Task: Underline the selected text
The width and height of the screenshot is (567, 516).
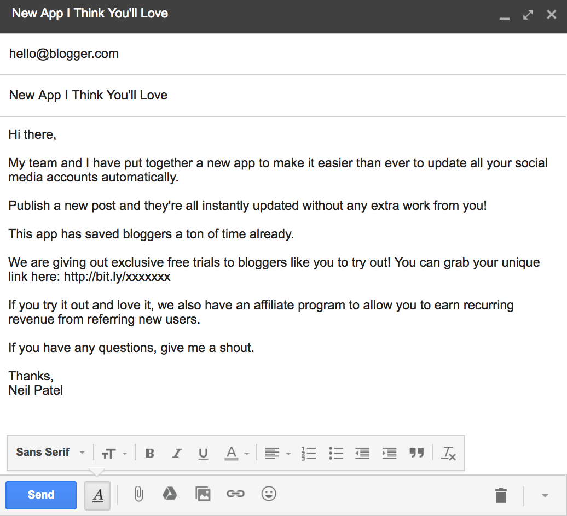Action: tap(203, 453)
